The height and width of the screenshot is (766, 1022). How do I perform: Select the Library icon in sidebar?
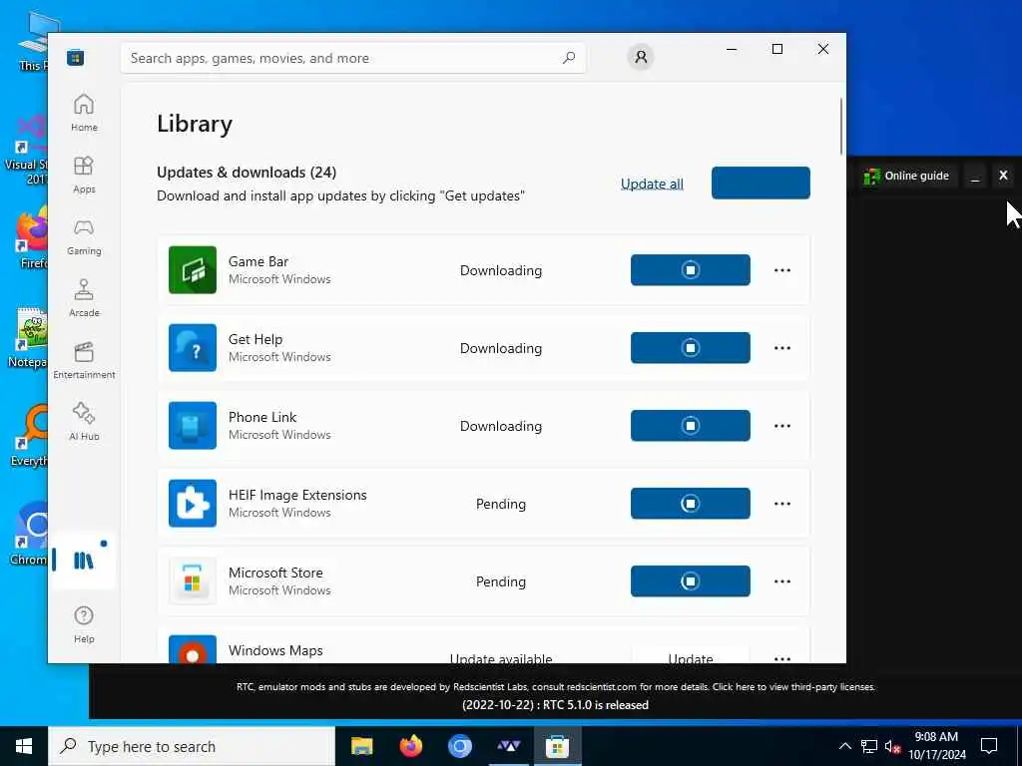(x=84, y=561)
